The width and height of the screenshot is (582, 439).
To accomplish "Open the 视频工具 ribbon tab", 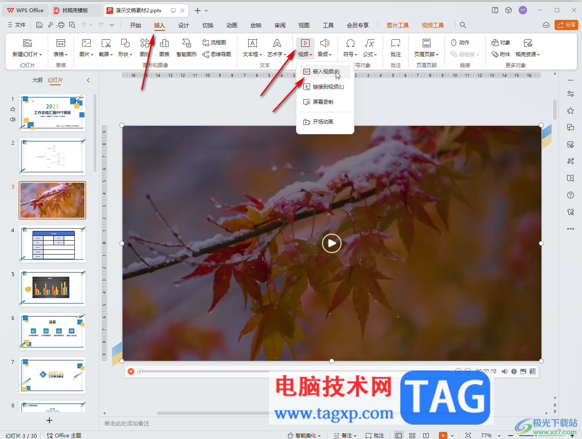I will pos(433,25).
